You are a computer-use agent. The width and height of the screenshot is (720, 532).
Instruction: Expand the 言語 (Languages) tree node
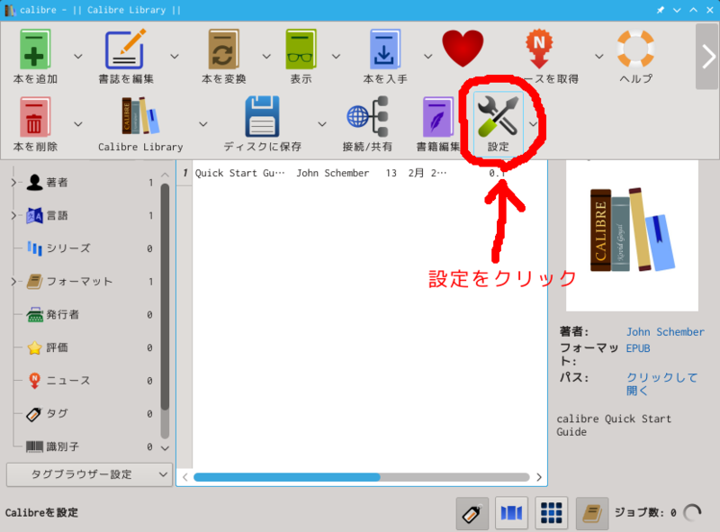pos(13,215)
